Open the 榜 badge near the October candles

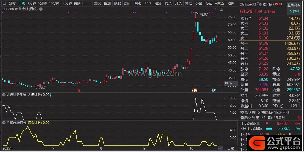[194, 90]
